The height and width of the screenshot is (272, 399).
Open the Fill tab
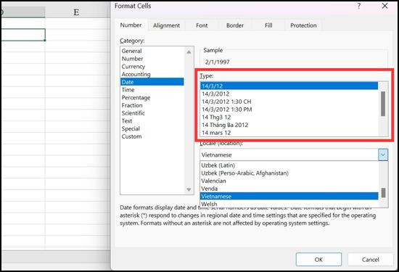coord(268,25)
